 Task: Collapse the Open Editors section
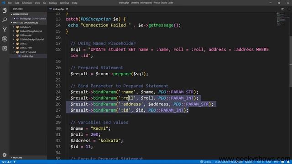pyautogui.click(x=11, y=14)
